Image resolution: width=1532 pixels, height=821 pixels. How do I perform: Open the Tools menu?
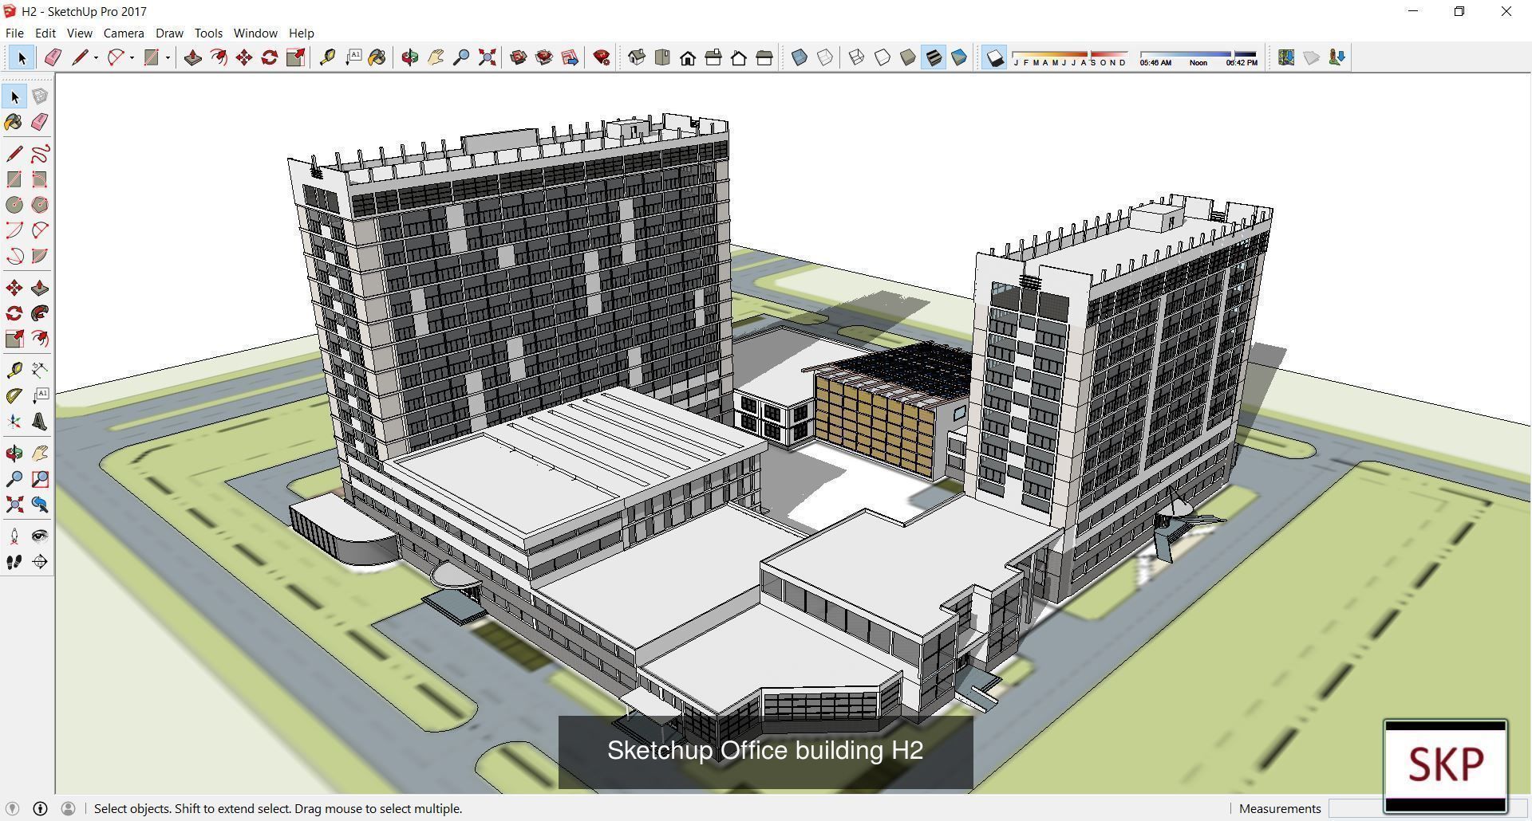point(208,33)
